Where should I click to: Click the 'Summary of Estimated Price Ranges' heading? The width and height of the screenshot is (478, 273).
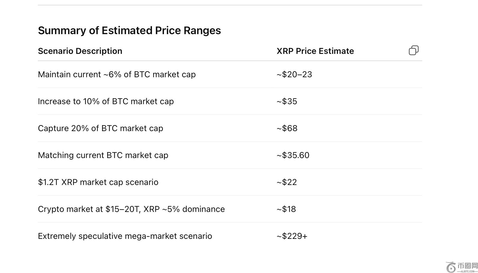coord(129,31)
